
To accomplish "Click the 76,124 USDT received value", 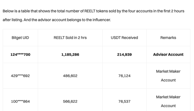I will (124, 76).
